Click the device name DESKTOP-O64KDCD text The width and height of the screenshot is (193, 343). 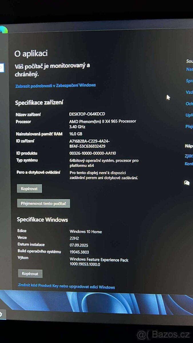tap(87, 114)
